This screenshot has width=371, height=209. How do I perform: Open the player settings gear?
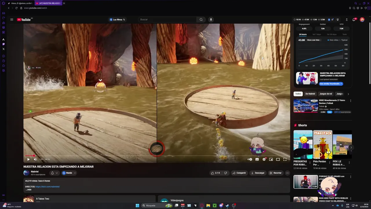point(264,159)
